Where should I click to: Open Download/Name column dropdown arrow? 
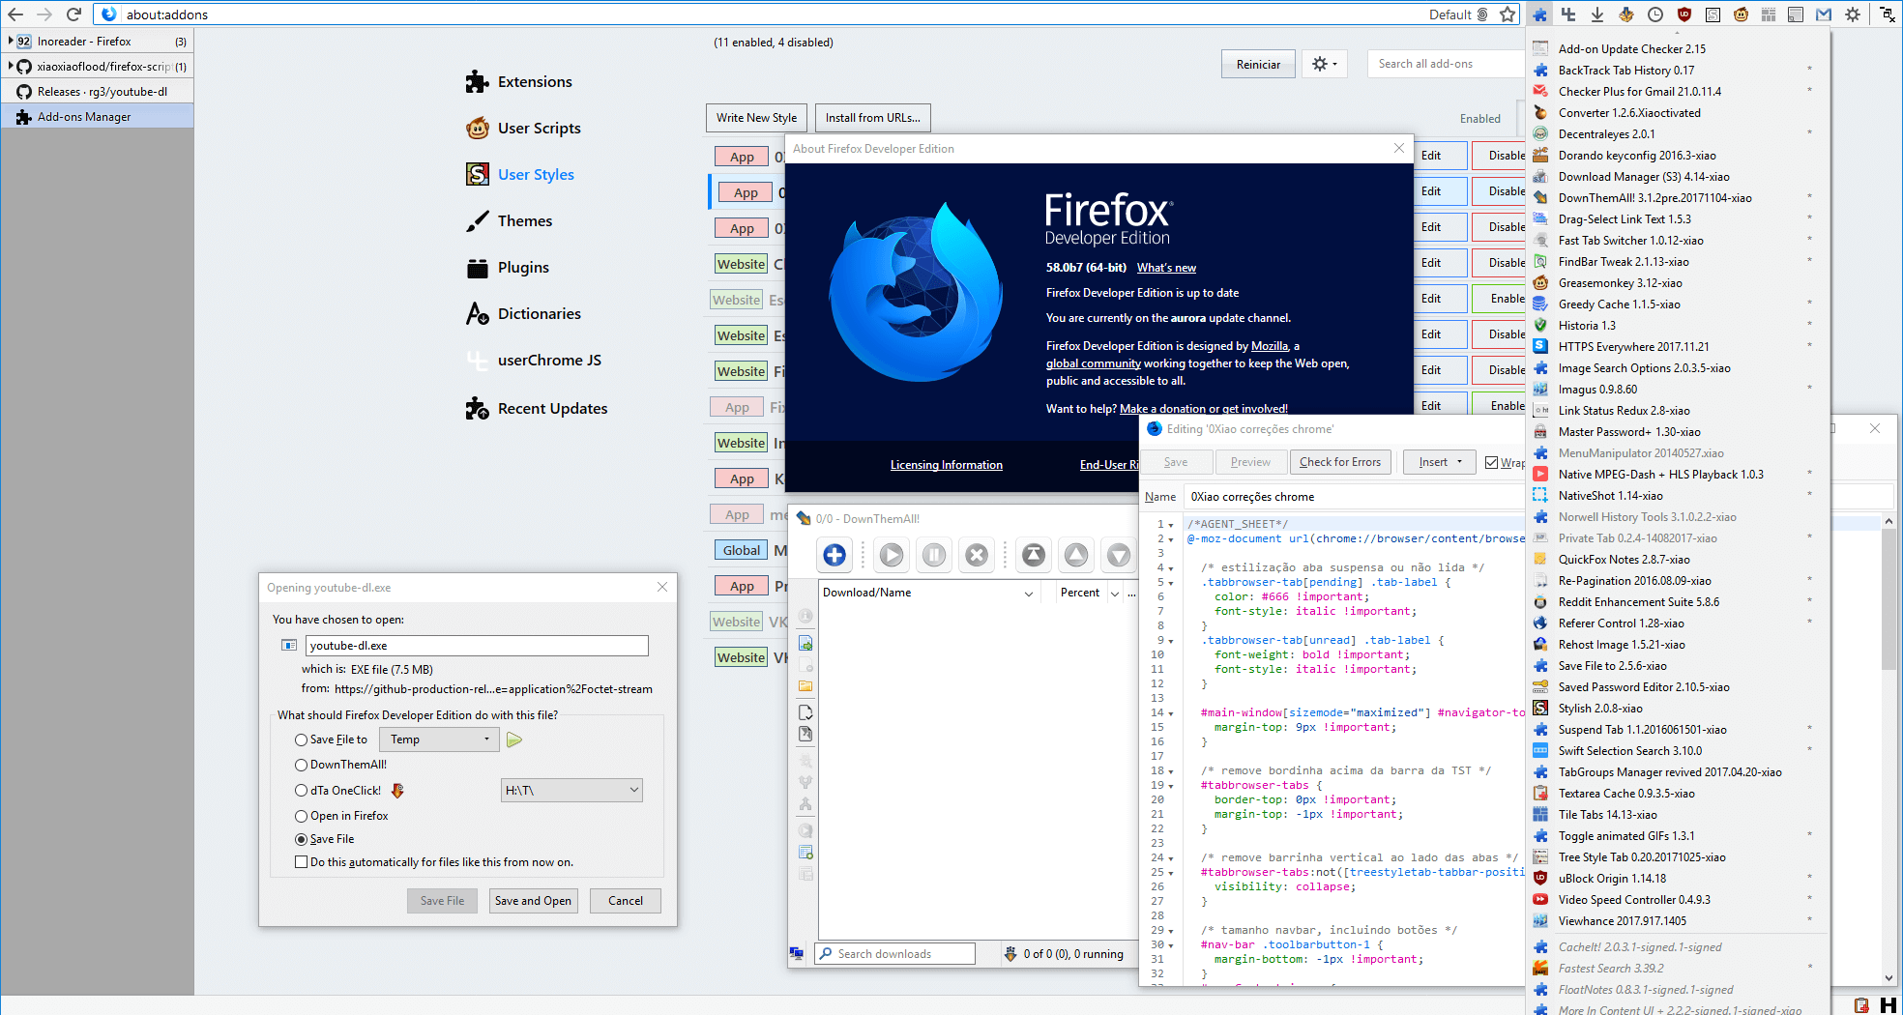click(x=1028, y=594)
